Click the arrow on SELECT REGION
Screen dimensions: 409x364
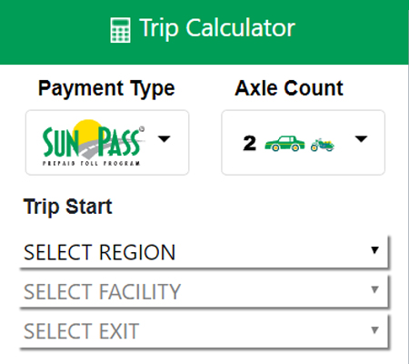pos(374,250)
